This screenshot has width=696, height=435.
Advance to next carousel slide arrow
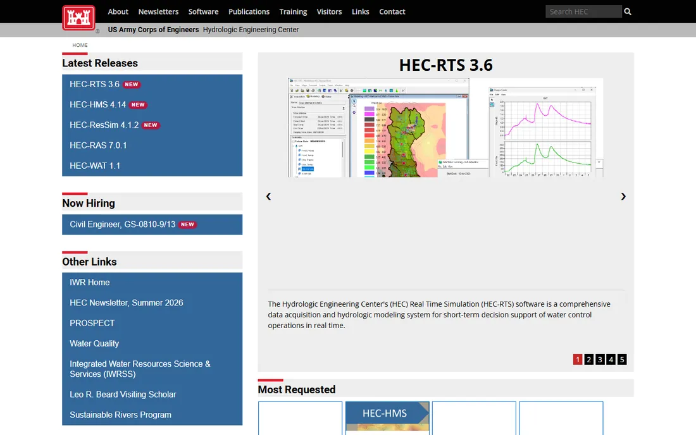tap(623, 197)
